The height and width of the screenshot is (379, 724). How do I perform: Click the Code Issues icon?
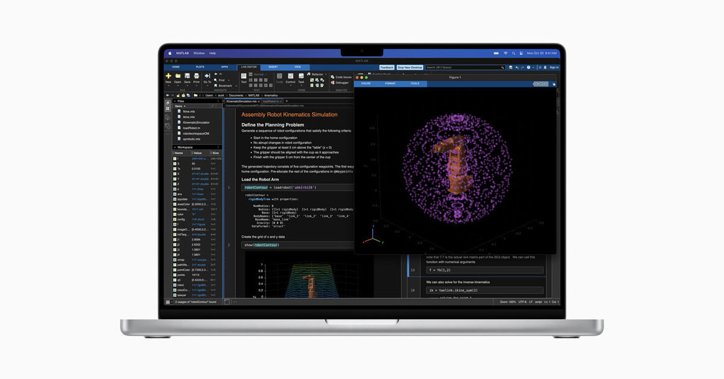pyautogui.click(x=343, y=77)
